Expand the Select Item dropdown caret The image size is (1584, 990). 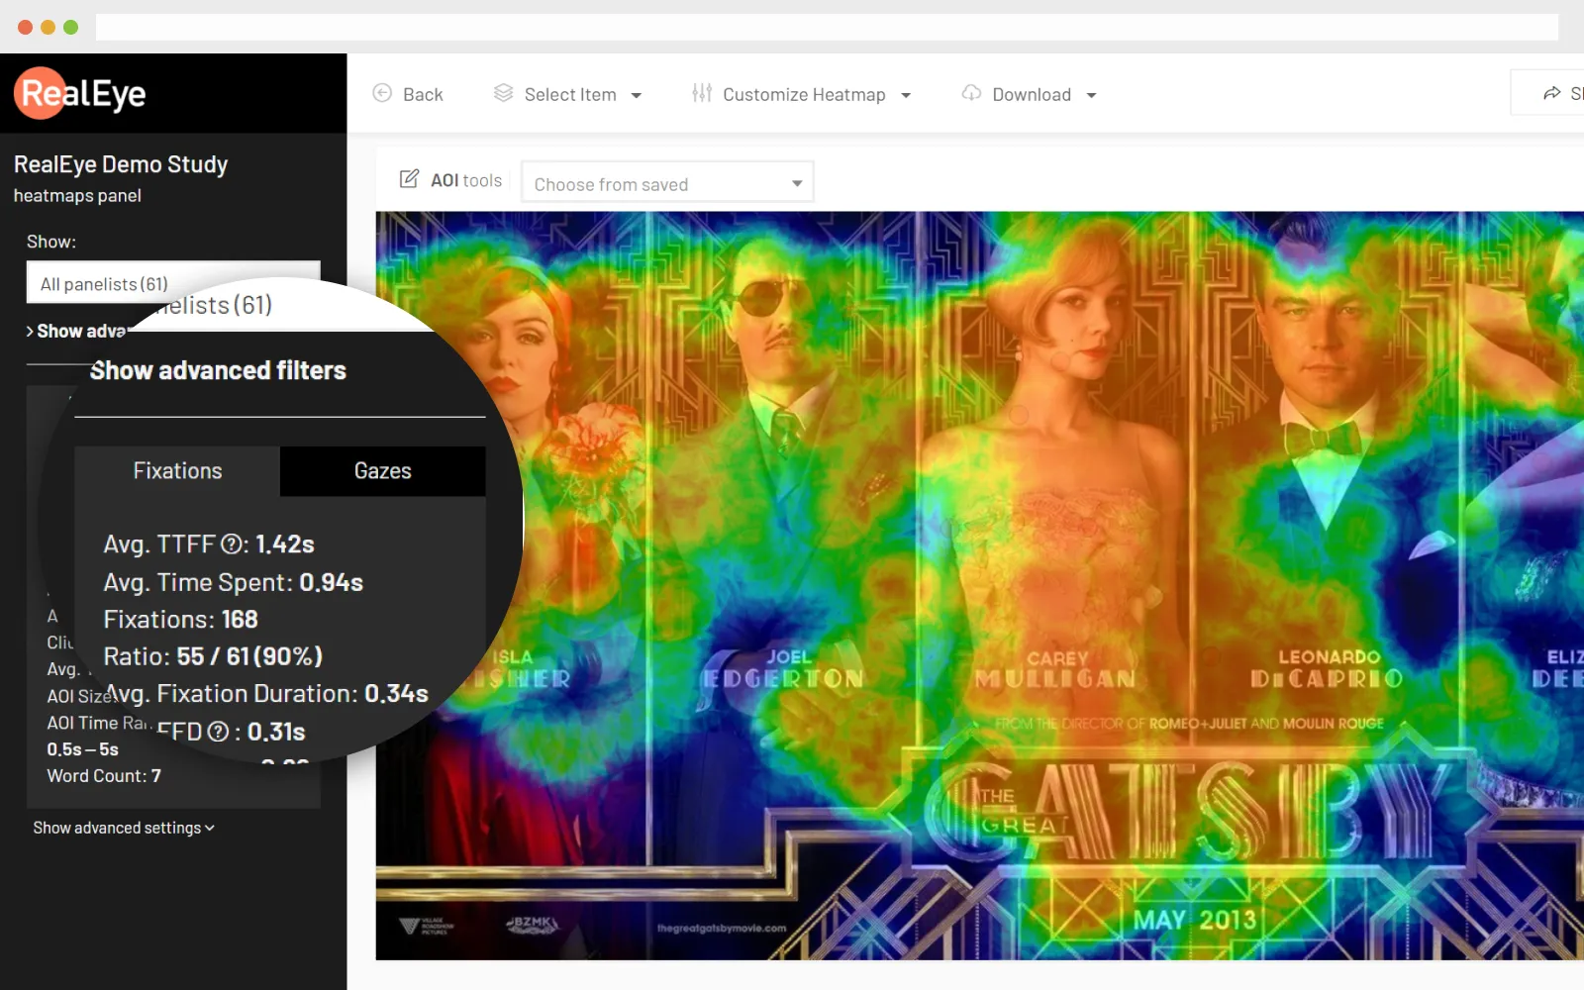click(x=637, y=95)
